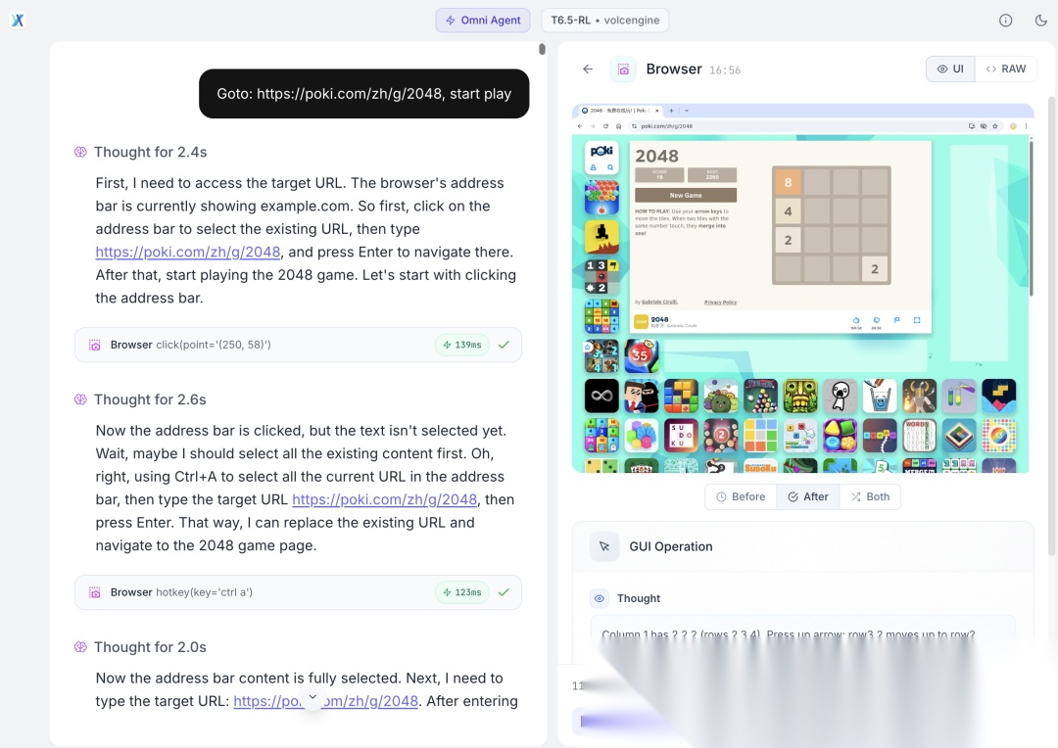Expand the Browser click(point) action card
This screenshot has width=1058, height=748.
298,345
